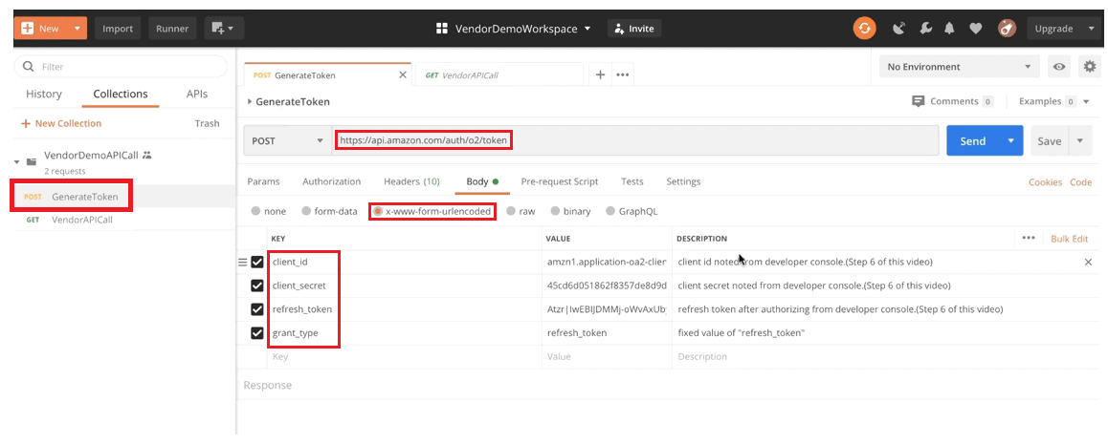Open the request Settings tab

pyautogui.click(x=683, y=181)
